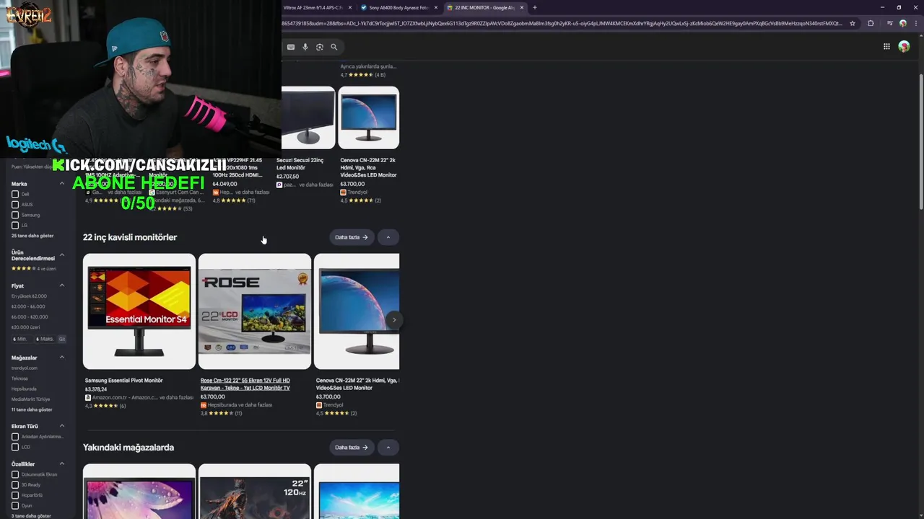
Task: Open Samsung Essential Monitor S4 thumbnail
Action: point(139,311)
